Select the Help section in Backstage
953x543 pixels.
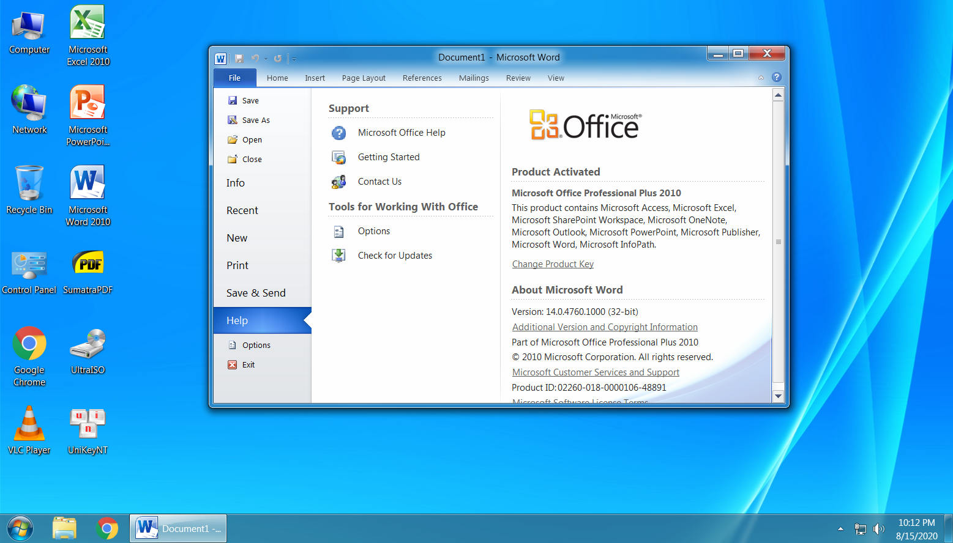pos(262,320)
